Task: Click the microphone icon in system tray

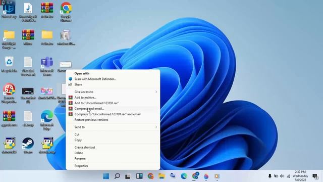Action: [270, 176]
